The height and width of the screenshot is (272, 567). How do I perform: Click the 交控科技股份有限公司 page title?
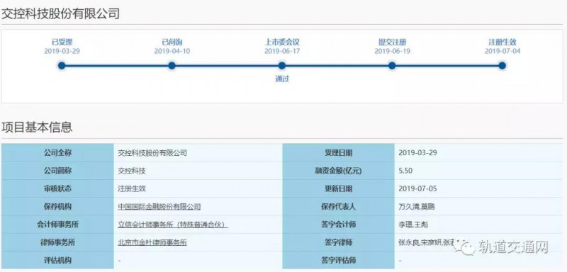pyautogui.click(x=60, y=13)
